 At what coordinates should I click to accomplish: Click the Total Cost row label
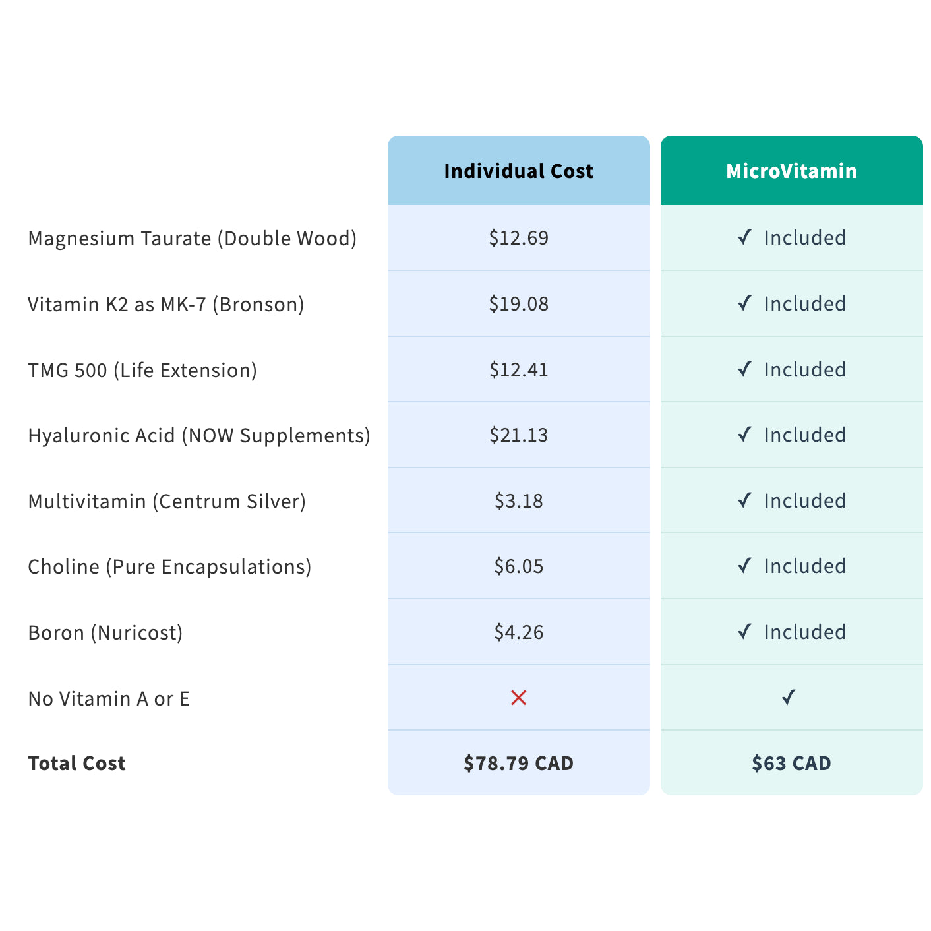click(x=76, y=763)
